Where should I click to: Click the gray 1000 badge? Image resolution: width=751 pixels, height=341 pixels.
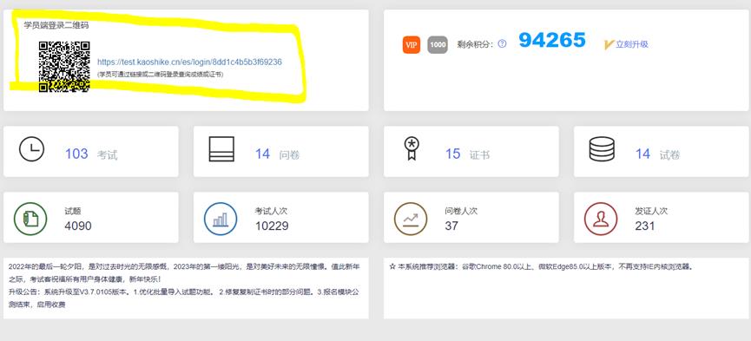pos(438,44)
